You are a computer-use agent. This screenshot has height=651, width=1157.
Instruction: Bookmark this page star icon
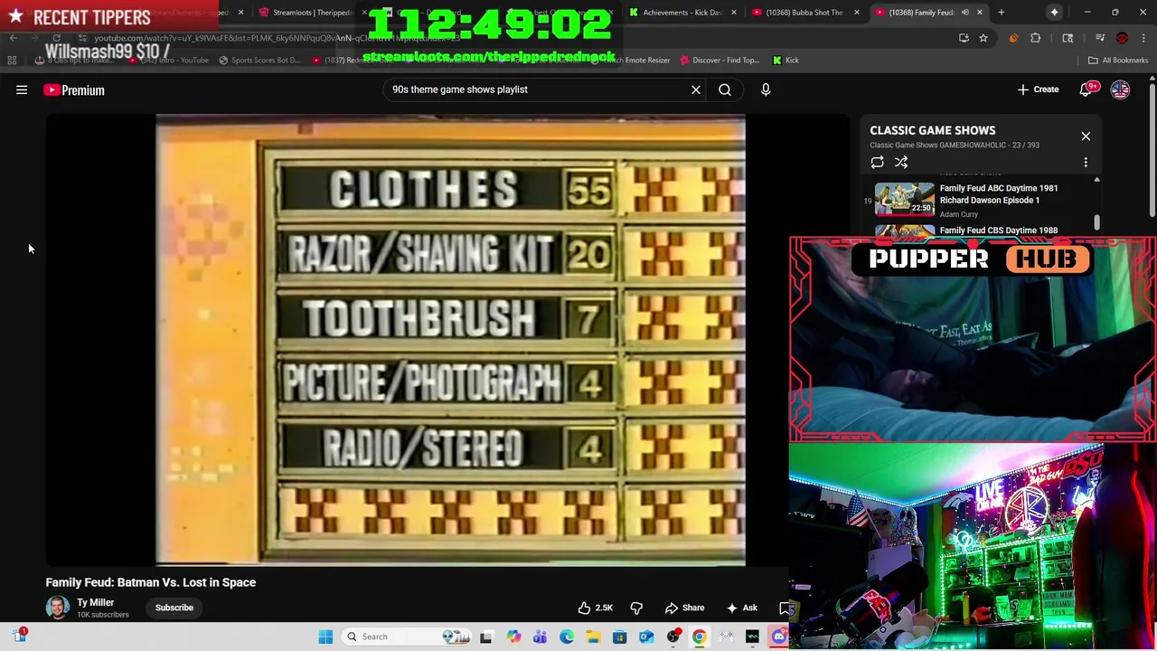(x=983, y=38)
